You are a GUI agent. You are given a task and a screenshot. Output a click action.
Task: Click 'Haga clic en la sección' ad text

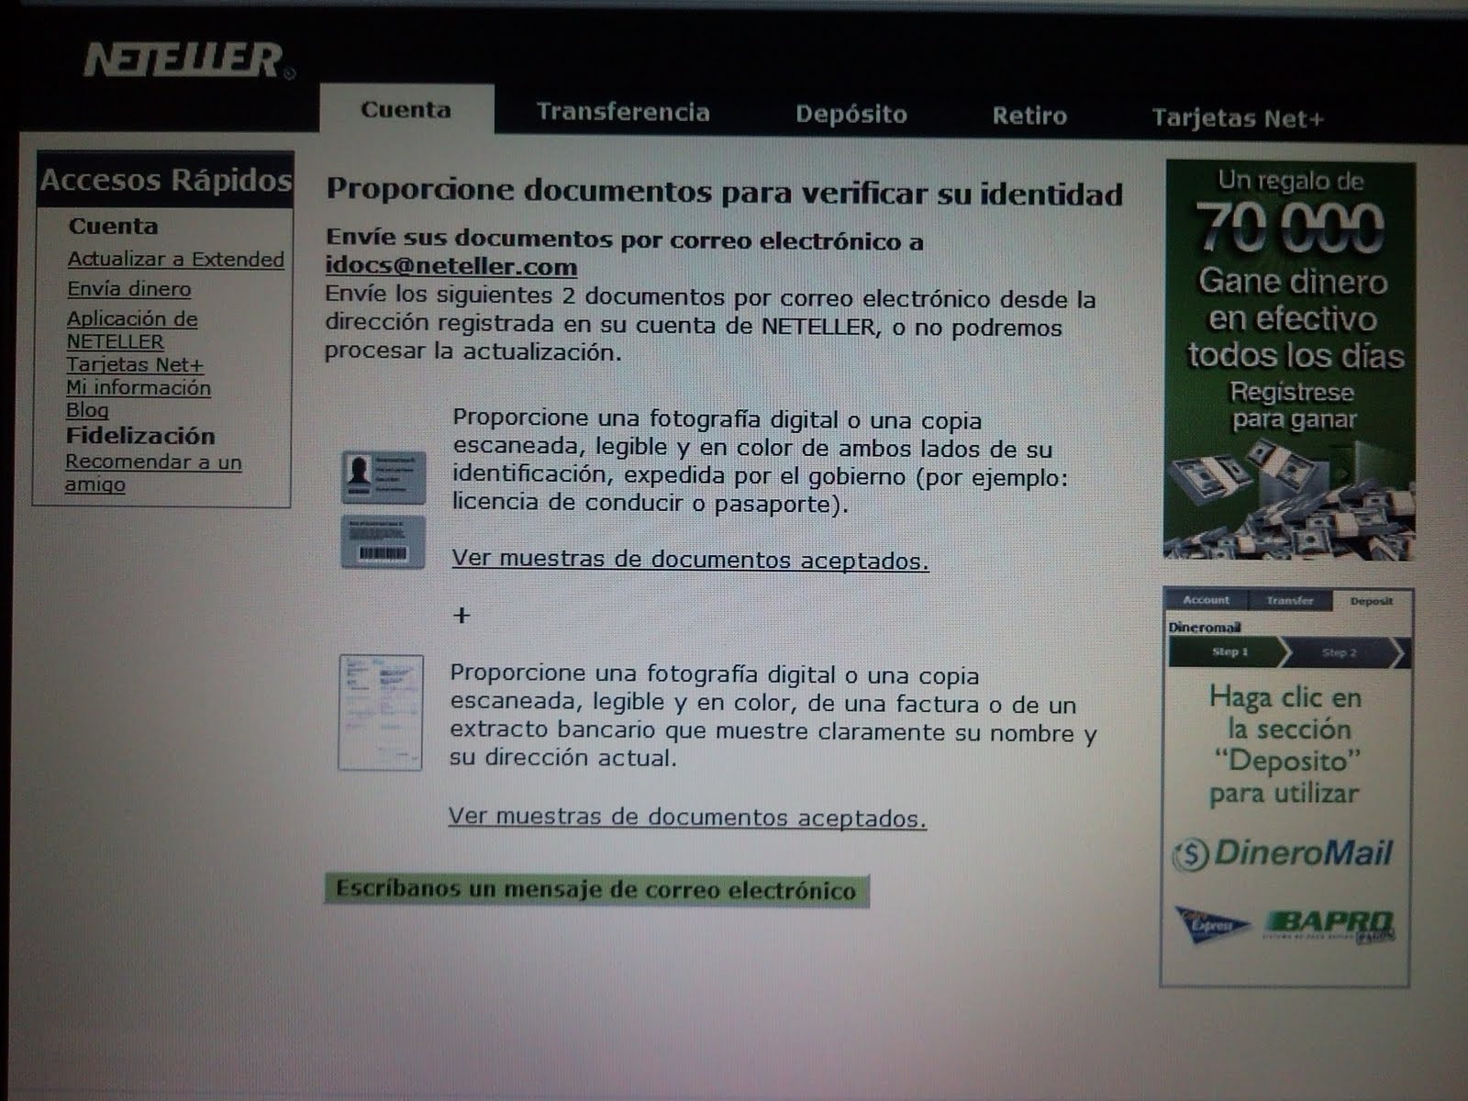(1284, 713)
